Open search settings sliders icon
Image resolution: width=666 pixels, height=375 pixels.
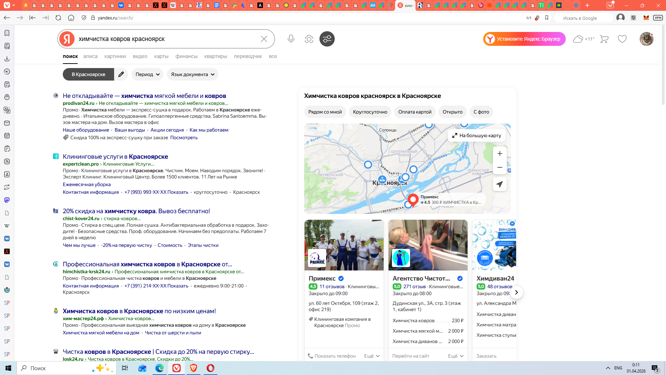327,39
